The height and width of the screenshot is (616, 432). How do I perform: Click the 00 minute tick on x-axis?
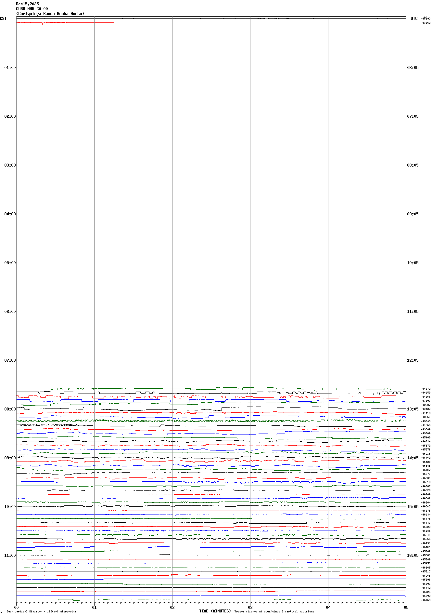tap(17, 607)
